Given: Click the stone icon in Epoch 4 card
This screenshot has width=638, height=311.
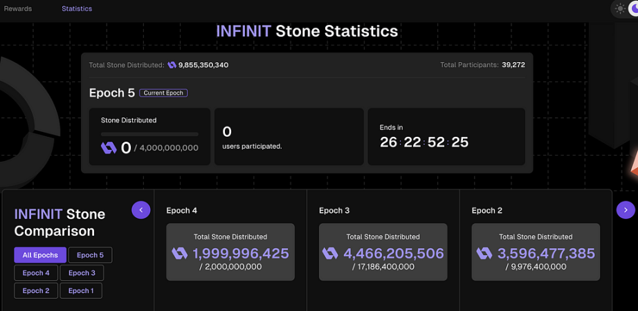Looking at the screenshot, I should pos(179,253).
